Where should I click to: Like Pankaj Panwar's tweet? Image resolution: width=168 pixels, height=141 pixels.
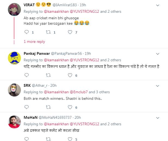[x=70, y=75]
